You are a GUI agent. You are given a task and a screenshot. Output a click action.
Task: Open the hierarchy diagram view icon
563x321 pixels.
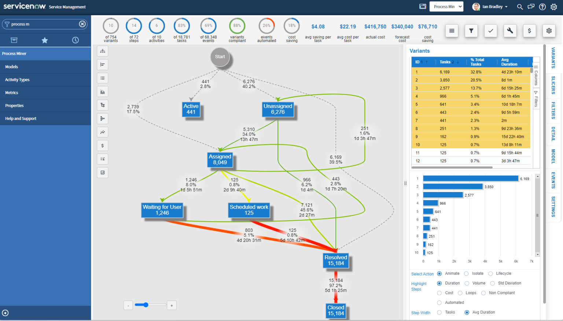click(103, 51)
